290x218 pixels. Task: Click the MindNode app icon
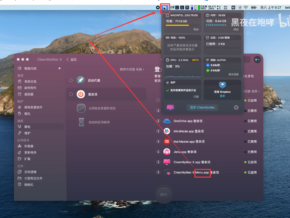[x=167, y=131]
